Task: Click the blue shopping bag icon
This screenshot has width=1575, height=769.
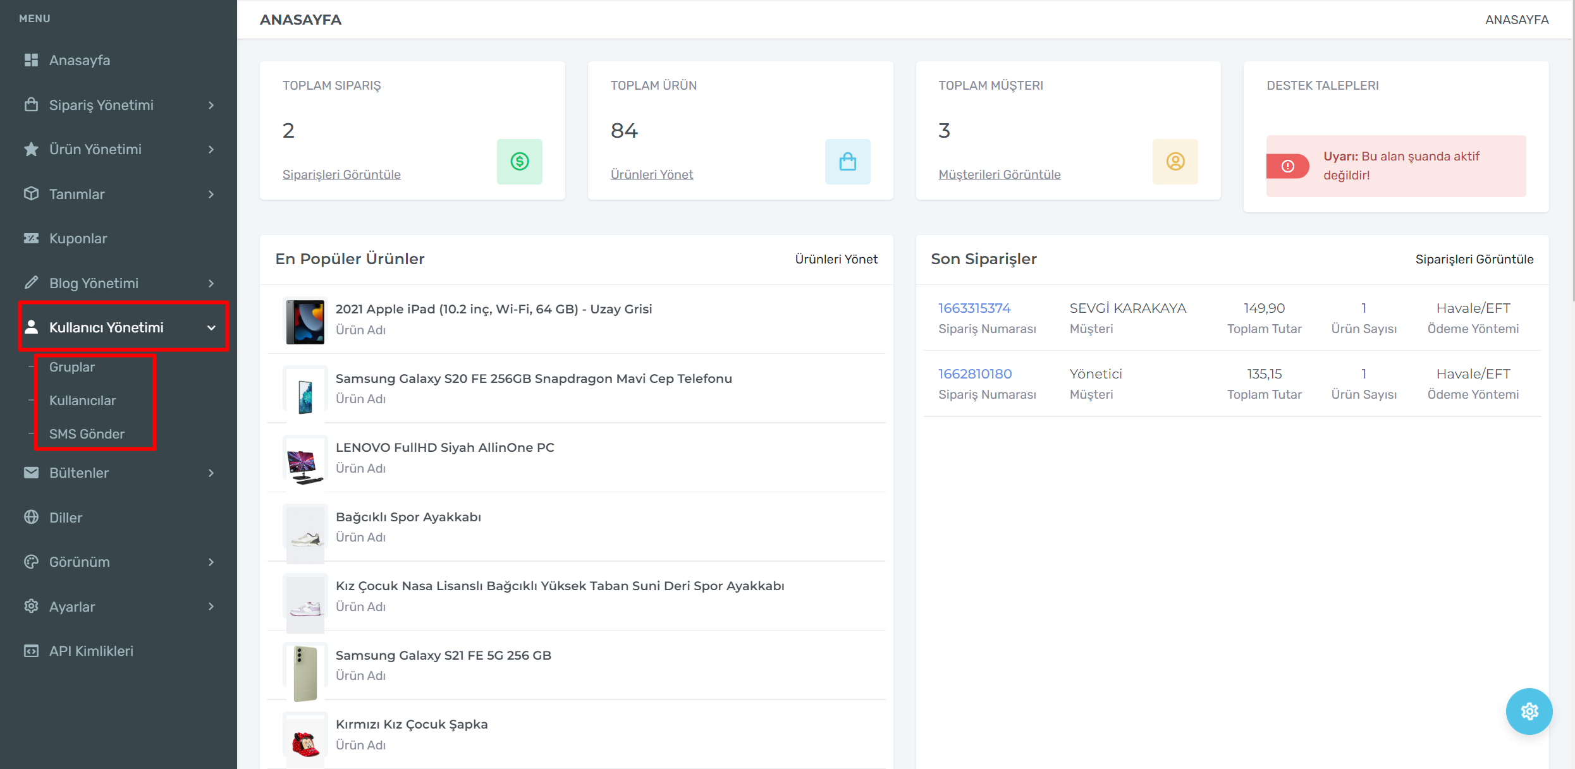Action: pos(847,162)
